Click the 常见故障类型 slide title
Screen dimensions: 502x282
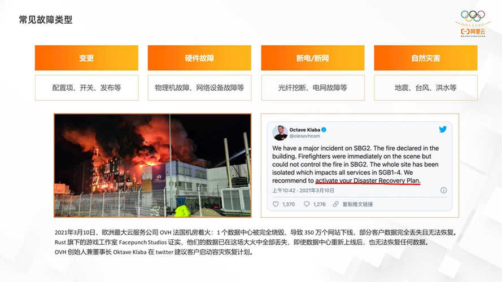tap(46, 20)
